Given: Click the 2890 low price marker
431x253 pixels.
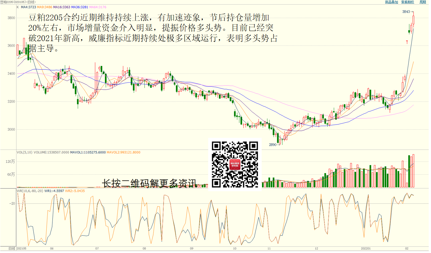Looking at the screenshot, I should [273, 145].
